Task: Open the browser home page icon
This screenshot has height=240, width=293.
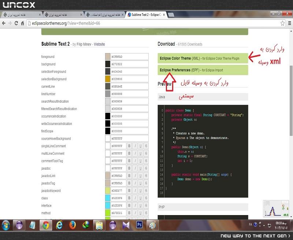Action: [x=22, y=23]
